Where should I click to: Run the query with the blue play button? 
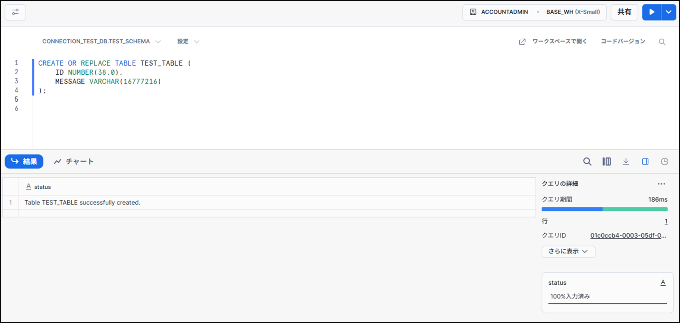tap(651, 12)
